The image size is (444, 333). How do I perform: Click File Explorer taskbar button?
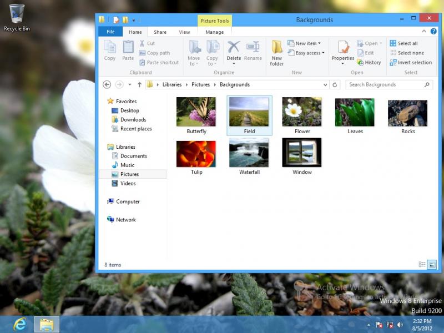point(47,325)
